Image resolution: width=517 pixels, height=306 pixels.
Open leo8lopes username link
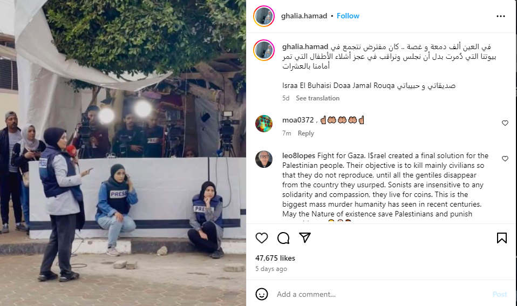click(299, 155)
